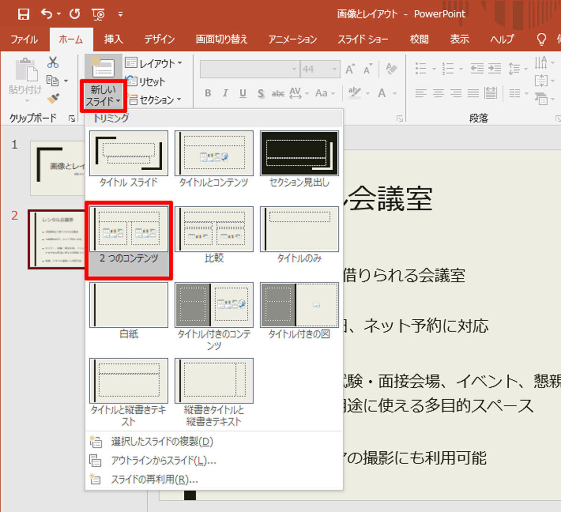Viewport: 561px width, 512px height.
Task: Select 選択したスライドの複製(D) menu entry
Action: [x=162, y=441]
